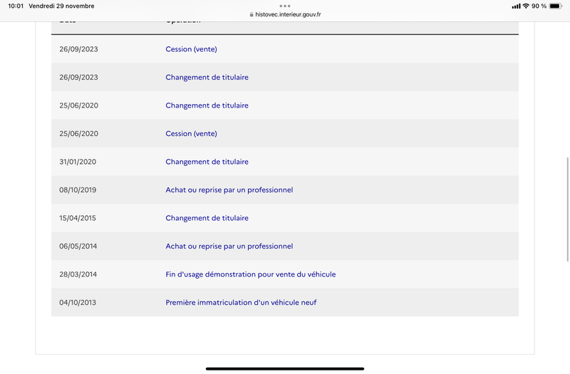Open Achat ou reprise par un professionnel 06/05/2014
This screenshot has width=570, height=374.
pyautogui.click(x=229, y=246)
